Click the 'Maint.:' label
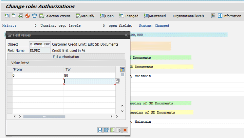The image size is (244, 138). (9, 25)
